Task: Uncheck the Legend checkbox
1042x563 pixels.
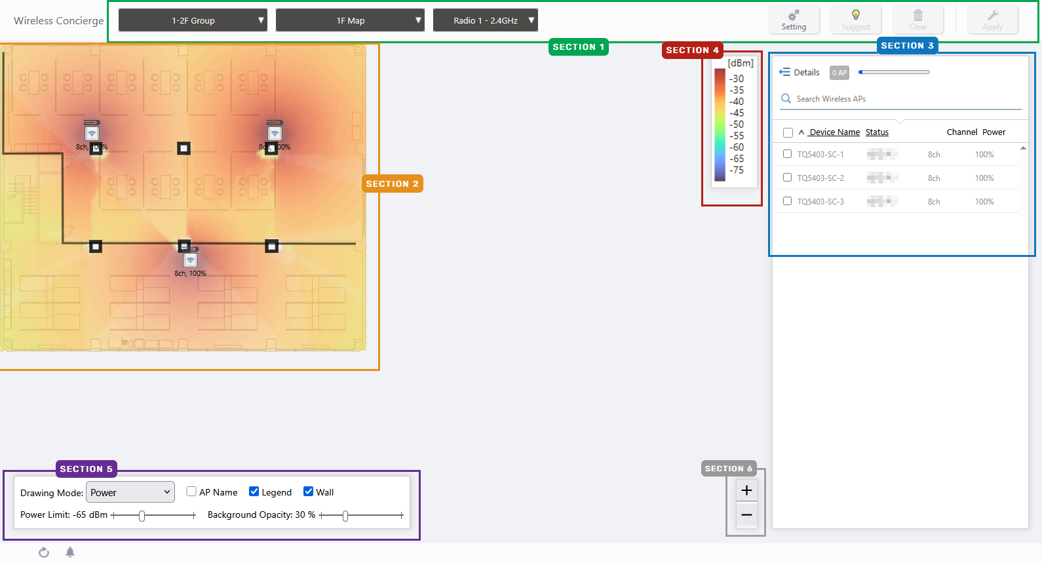Action: [x=254, y=492]
